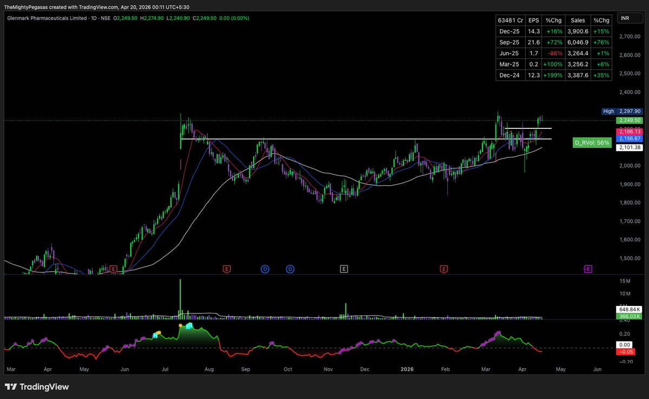
Task: Click the 1,800.00 price axis label
Action: [629, 202]
